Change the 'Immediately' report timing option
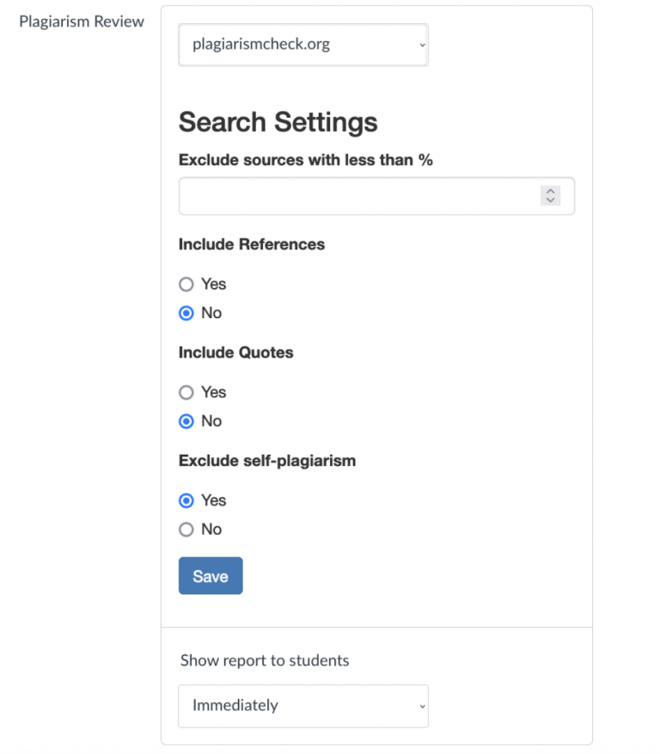The width and height of the screenshot is (660, 754). click(302, 706)
